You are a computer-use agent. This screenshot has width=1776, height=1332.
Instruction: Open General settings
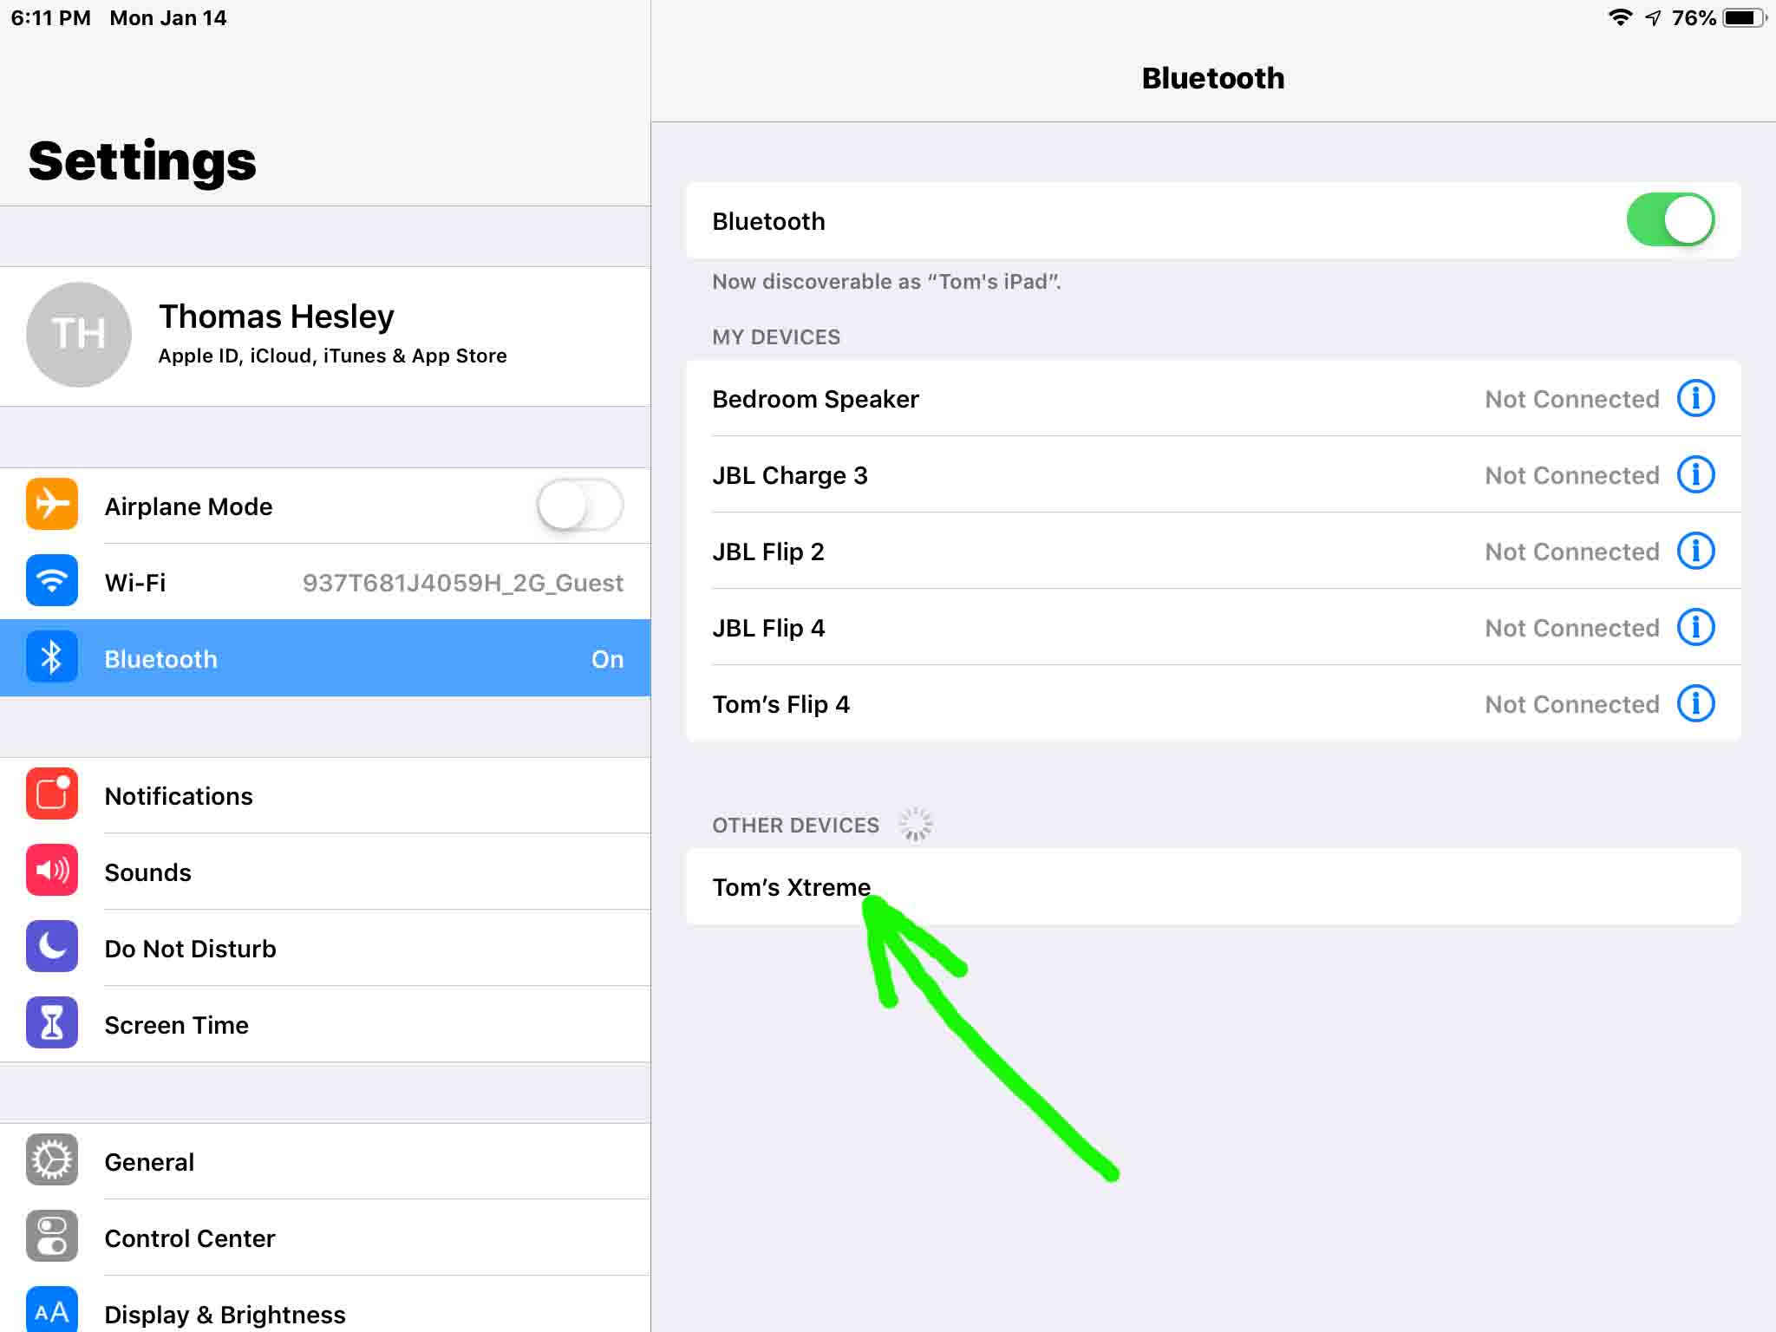coord(325,1161)
